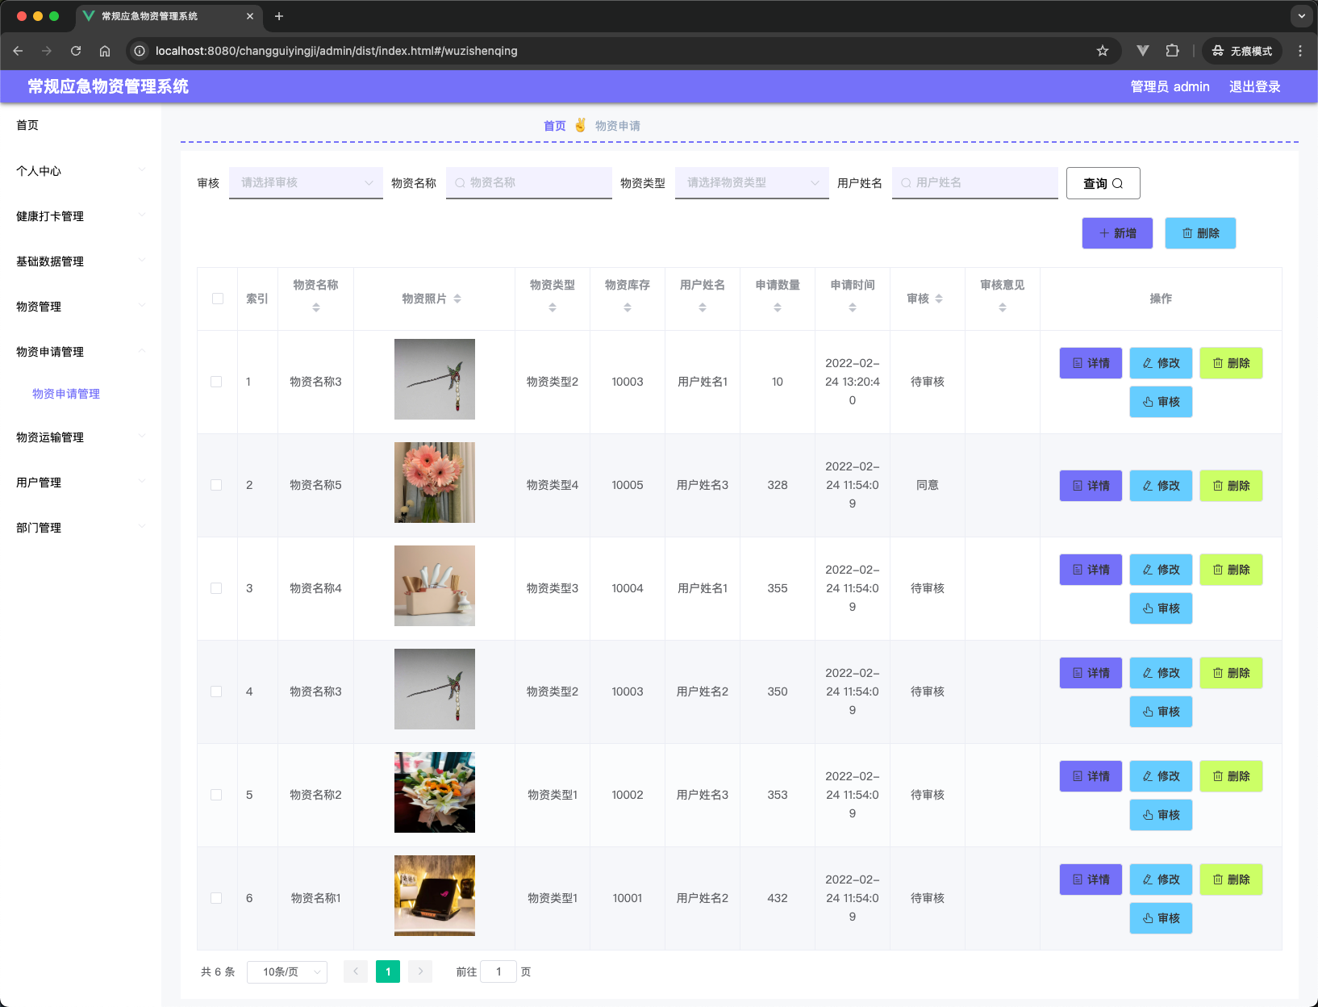The height and width of the screenshot is (1007, 1318).
Task: Click the 物资名称 search input
Action: (x=529, y=183)
